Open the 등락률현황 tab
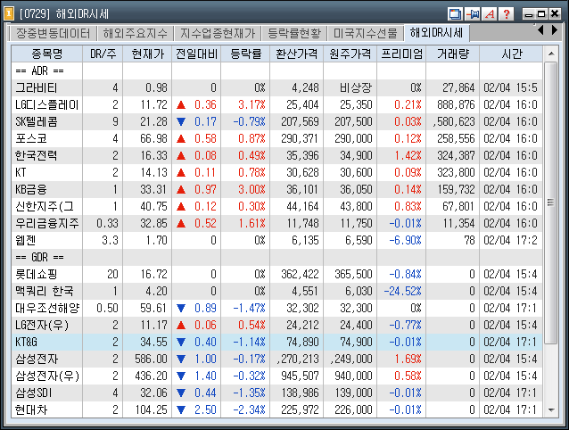 point(294,33)
